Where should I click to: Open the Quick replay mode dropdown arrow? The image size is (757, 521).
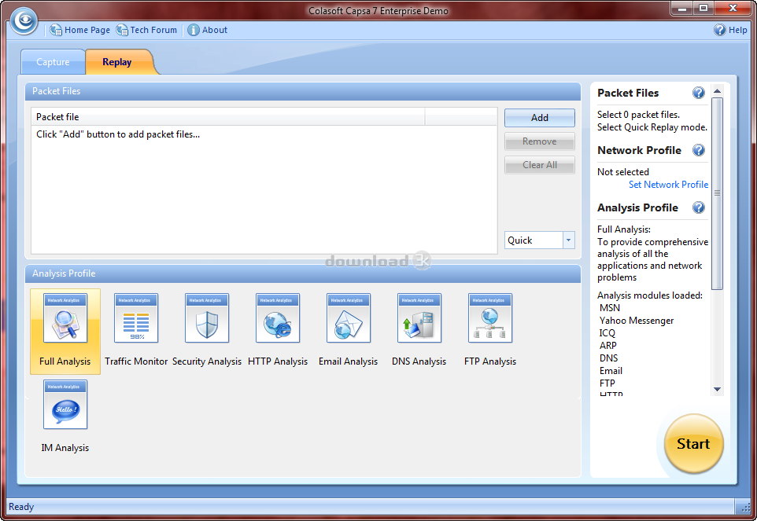[x=569, y=240]
